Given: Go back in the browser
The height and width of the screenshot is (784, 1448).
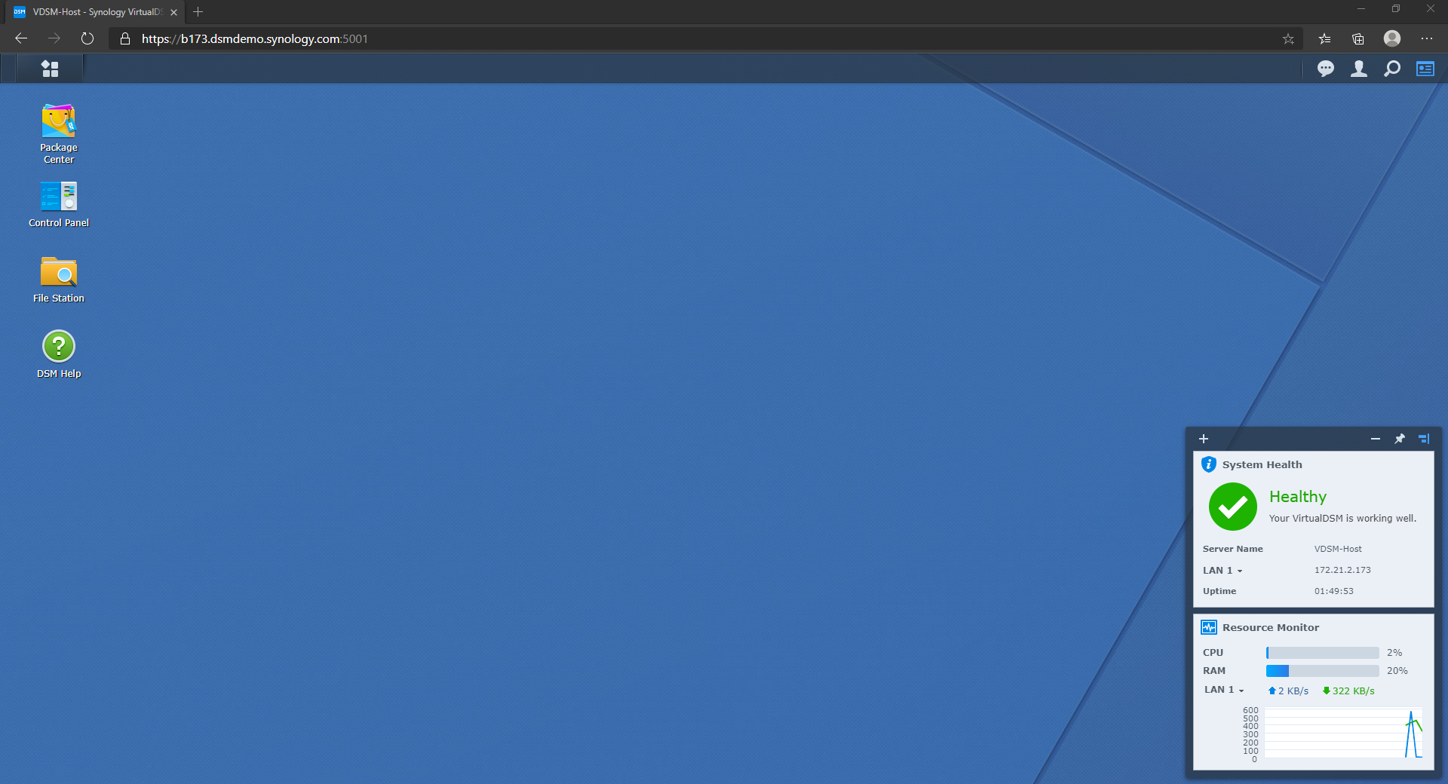Looking at the screenshot, I should pos(21,38).
